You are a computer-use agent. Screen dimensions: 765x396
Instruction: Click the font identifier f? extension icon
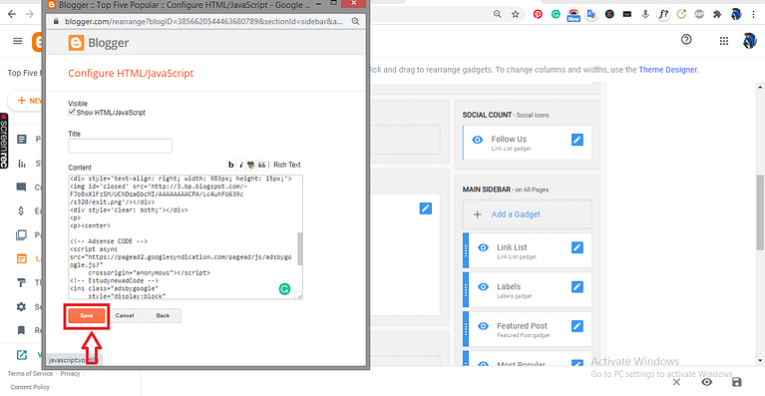(663, 14)
